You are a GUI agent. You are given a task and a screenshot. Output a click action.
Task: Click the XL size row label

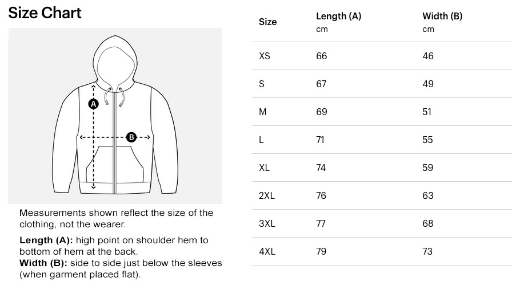[264, 167]
